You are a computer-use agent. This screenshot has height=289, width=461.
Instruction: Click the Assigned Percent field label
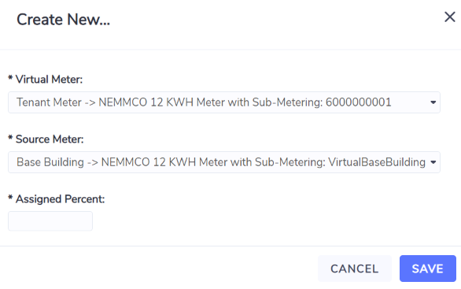point(61,199)
